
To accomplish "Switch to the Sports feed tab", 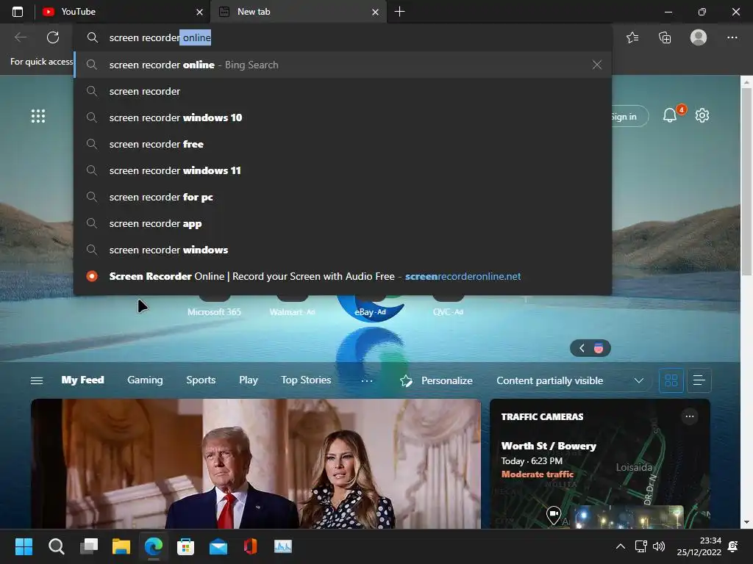I will tap(201, 380).
